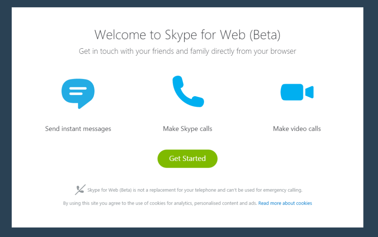
Task: Click 'Skype for Web (Beta)' in the disclaimer
Action: [x=109, y=190]
